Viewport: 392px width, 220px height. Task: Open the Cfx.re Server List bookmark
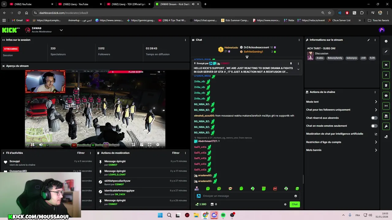[x=339, y=20]
